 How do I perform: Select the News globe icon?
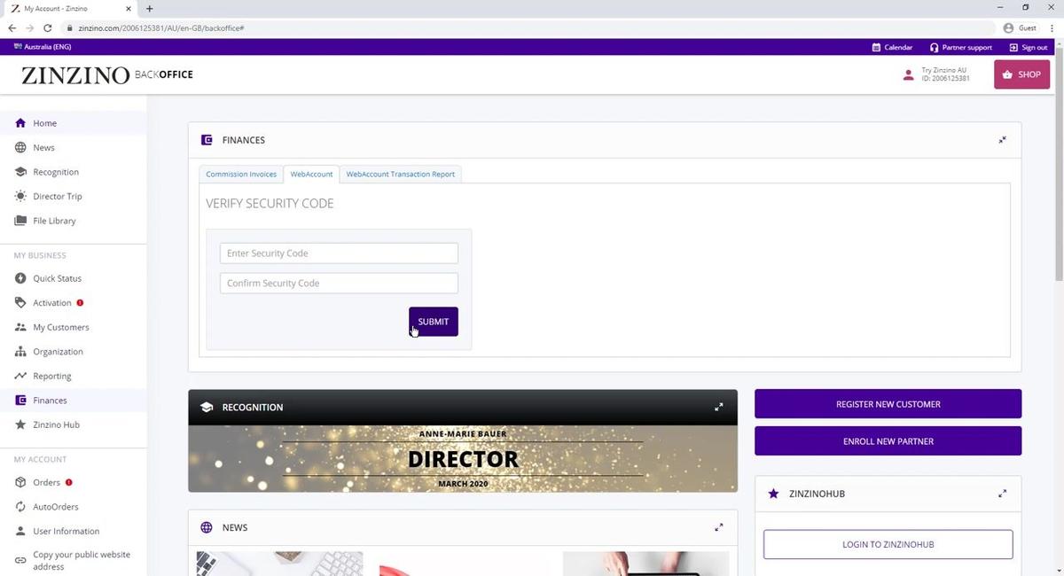21,147
